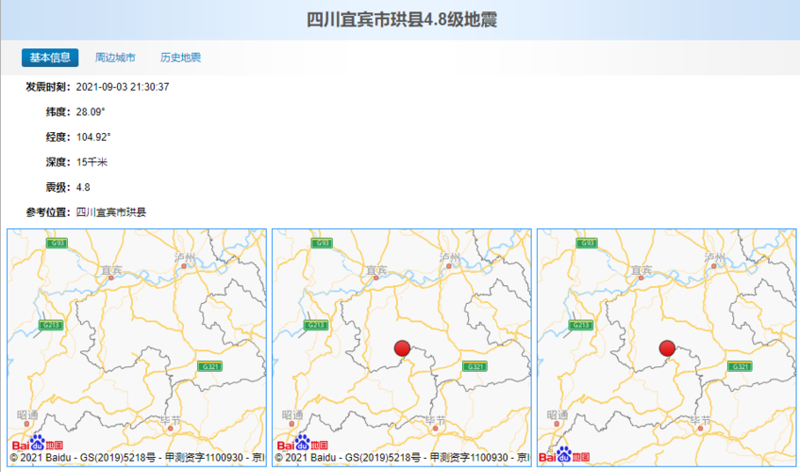Click the epicenter marker on the right map

(667, 348)
